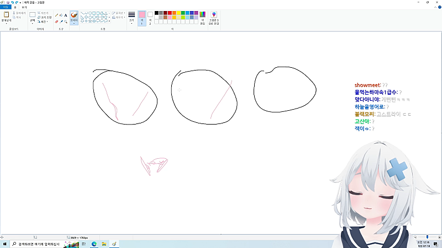Screen dimensions: 442x248
Task: Switch to the View (보기) tab
Action: coord(24,7)
